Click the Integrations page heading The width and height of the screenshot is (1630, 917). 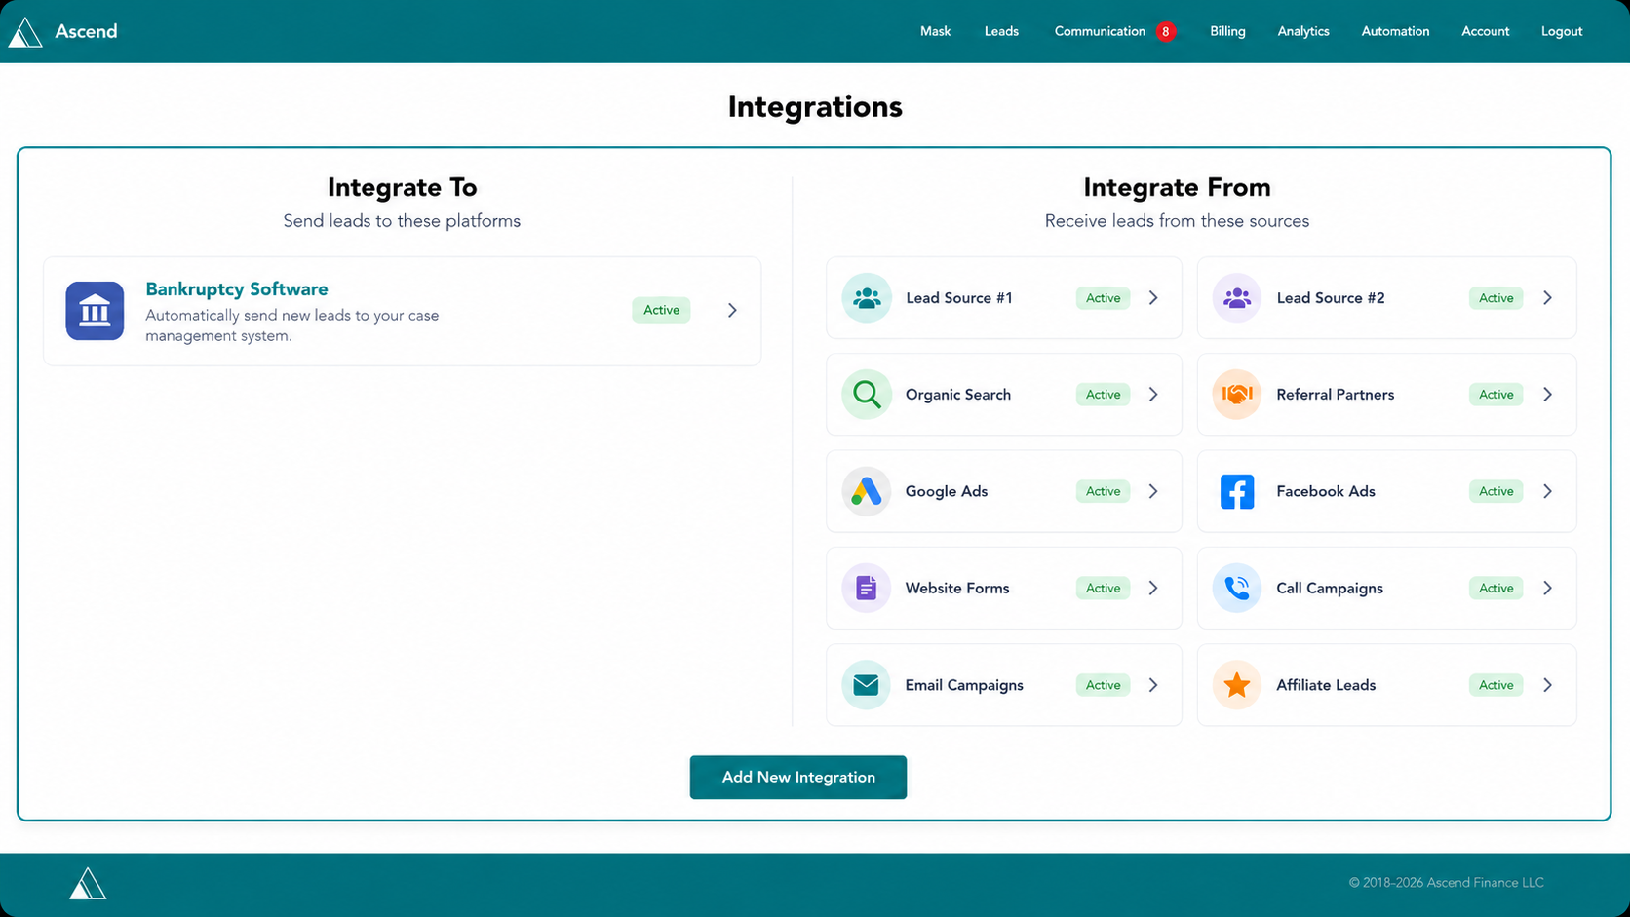815,107
